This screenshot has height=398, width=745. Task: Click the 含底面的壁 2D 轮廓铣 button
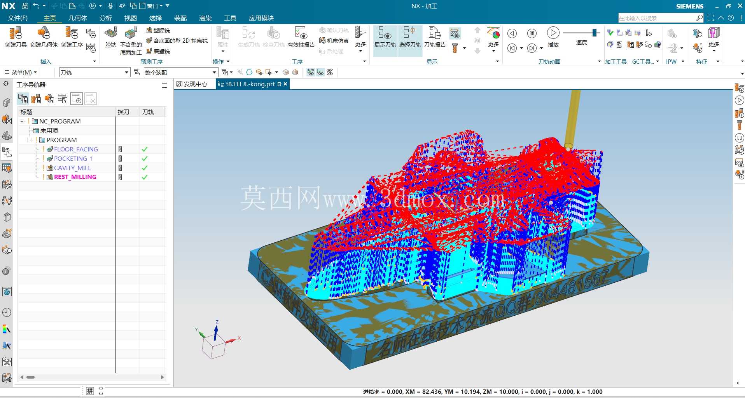tap(177, 40)
